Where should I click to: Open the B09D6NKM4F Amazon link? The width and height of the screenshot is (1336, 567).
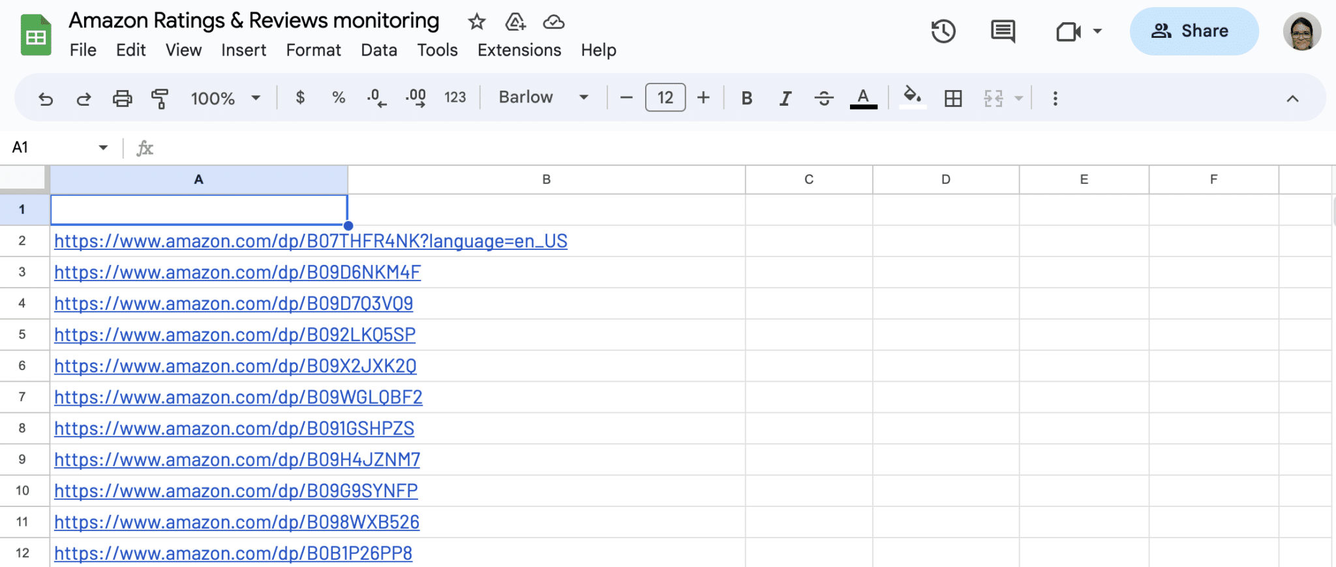click(x=237, y=272)
